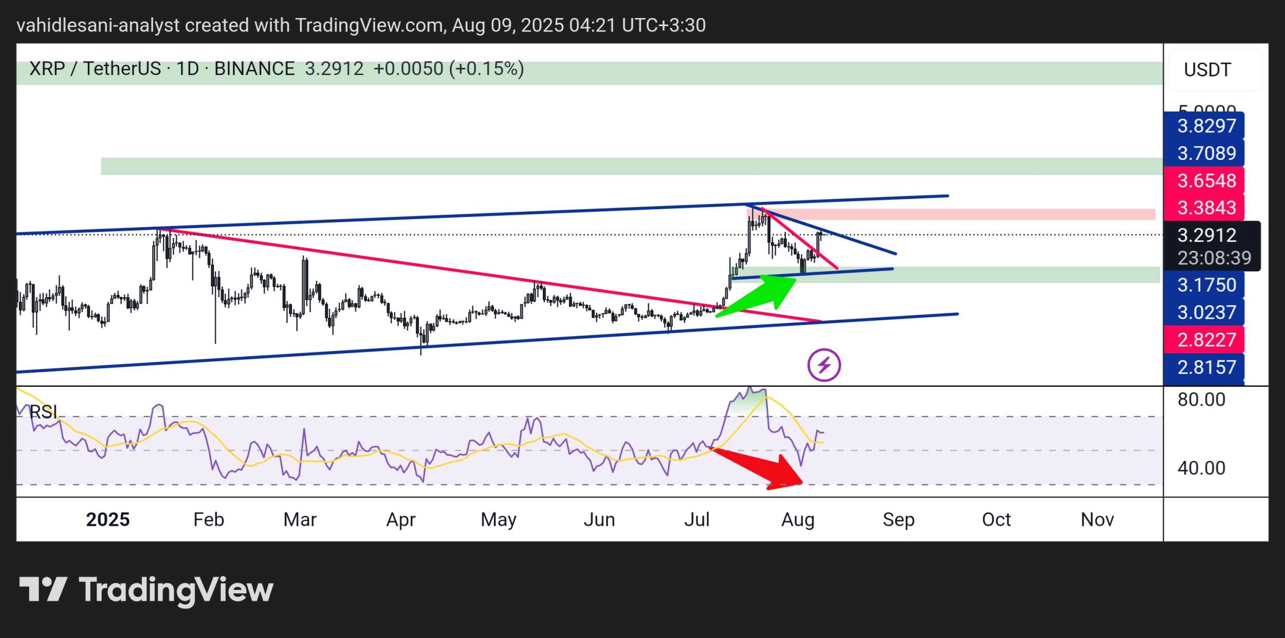Select the 3.8297 price label
Image resolution: width=1285 pixels, height=638 pixels.
pos(1206,126)
